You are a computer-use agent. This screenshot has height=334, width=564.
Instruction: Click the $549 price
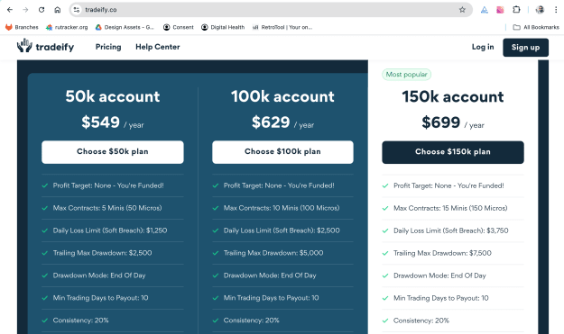click(x=101, y=122)
